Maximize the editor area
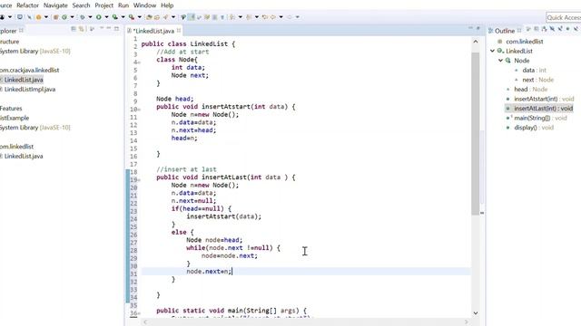581x326 pixels. (x=478, y=28)
